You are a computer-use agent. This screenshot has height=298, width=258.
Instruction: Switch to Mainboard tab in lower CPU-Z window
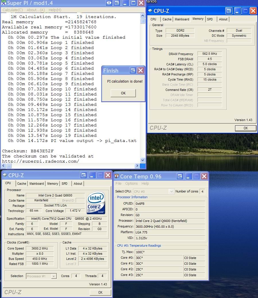[x=36, y=184]
